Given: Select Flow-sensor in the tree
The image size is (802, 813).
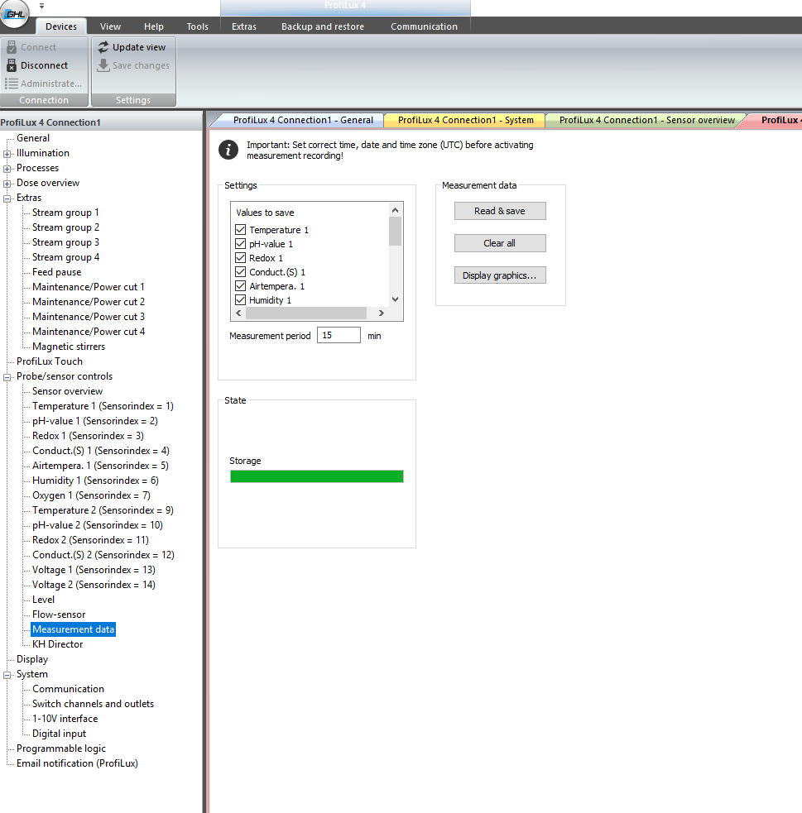Looking at the screenshot, I should [x=59, y=615].
